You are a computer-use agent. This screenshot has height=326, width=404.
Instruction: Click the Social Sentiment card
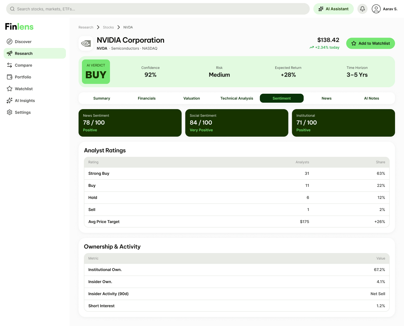coord(237,123)
